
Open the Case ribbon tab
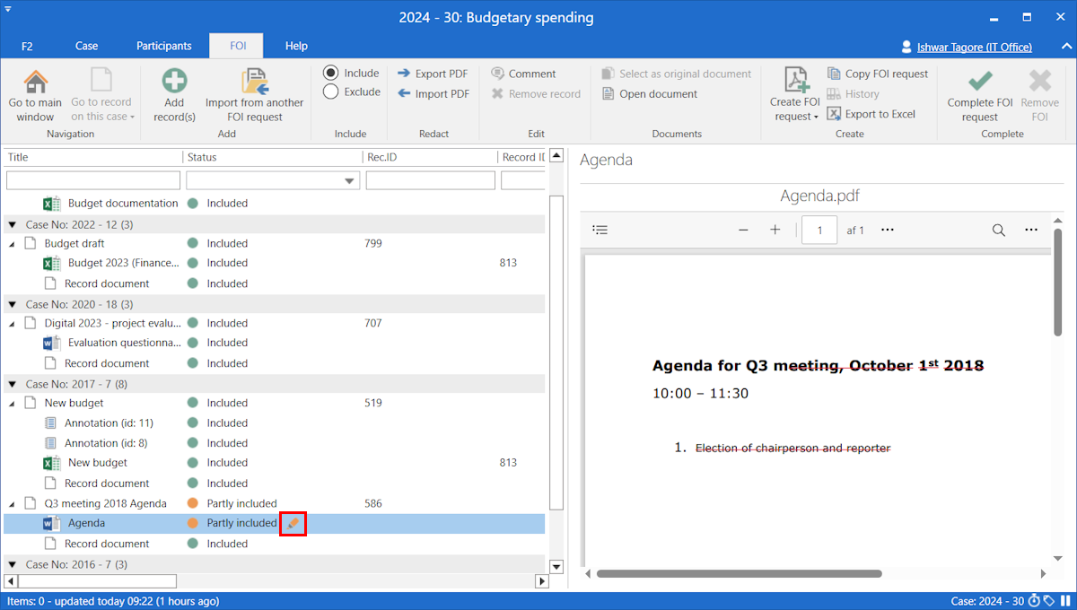[x=87, y=47]
